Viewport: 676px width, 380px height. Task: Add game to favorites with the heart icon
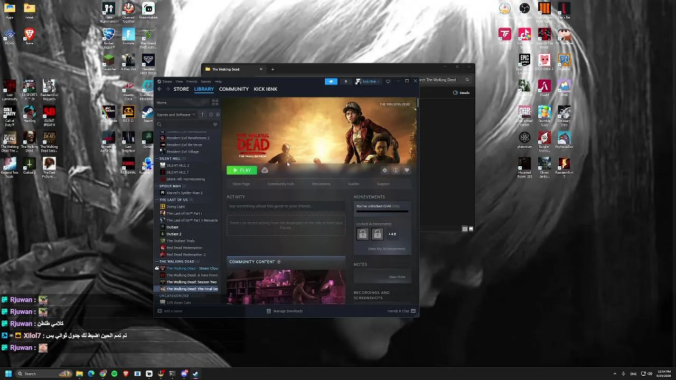tap(407, 170)
